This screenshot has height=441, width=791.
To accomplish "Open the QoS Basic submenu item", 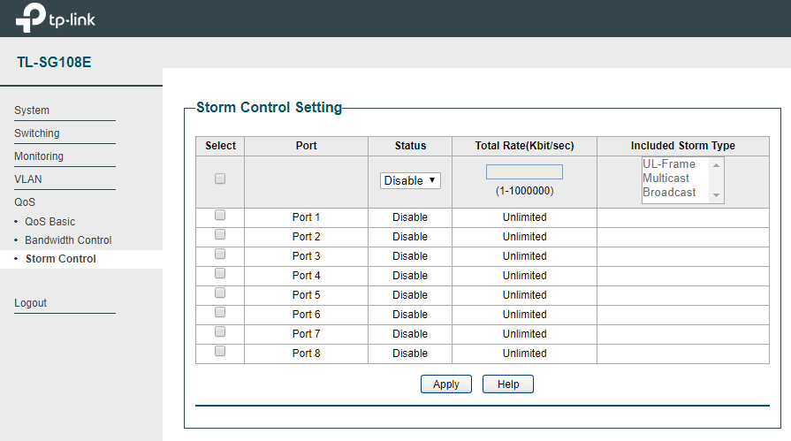I will tap(50, 222).
